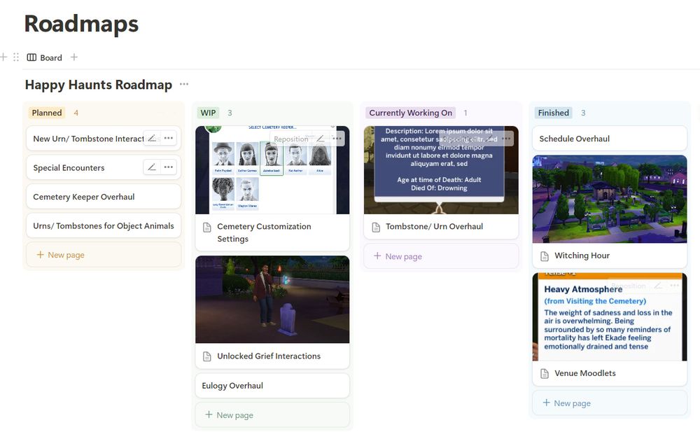700x432 pixels.
Task: Edit the Special Encounters card
Action: coord(152,167)
